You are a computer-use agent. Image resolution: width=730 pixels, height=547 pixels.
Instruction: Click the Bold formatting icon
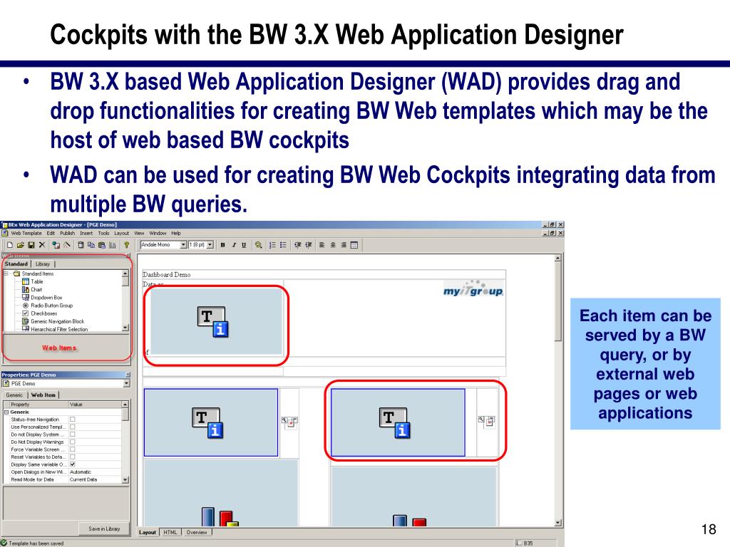pos(223,245)
